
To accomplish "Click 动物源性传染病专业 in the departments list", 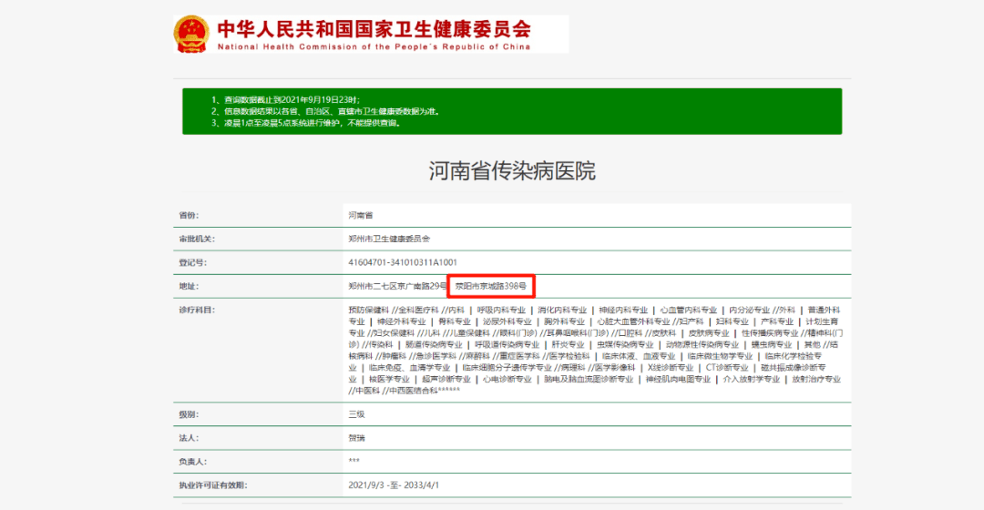I will tap(702, 345).
